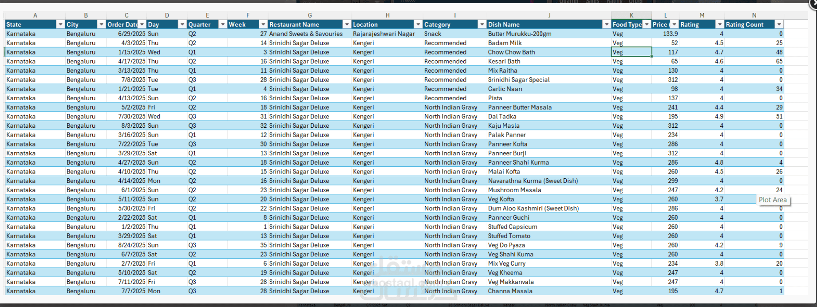Select column K header
The width and height of the screenshot is (817, 307).
631,16
